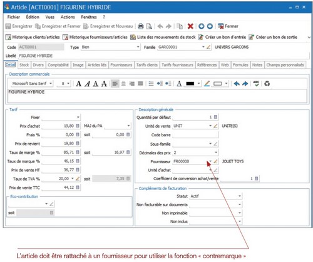Center description text
Image resolution: width=313 pixels, height=262 pixels.
click(123, 84)
